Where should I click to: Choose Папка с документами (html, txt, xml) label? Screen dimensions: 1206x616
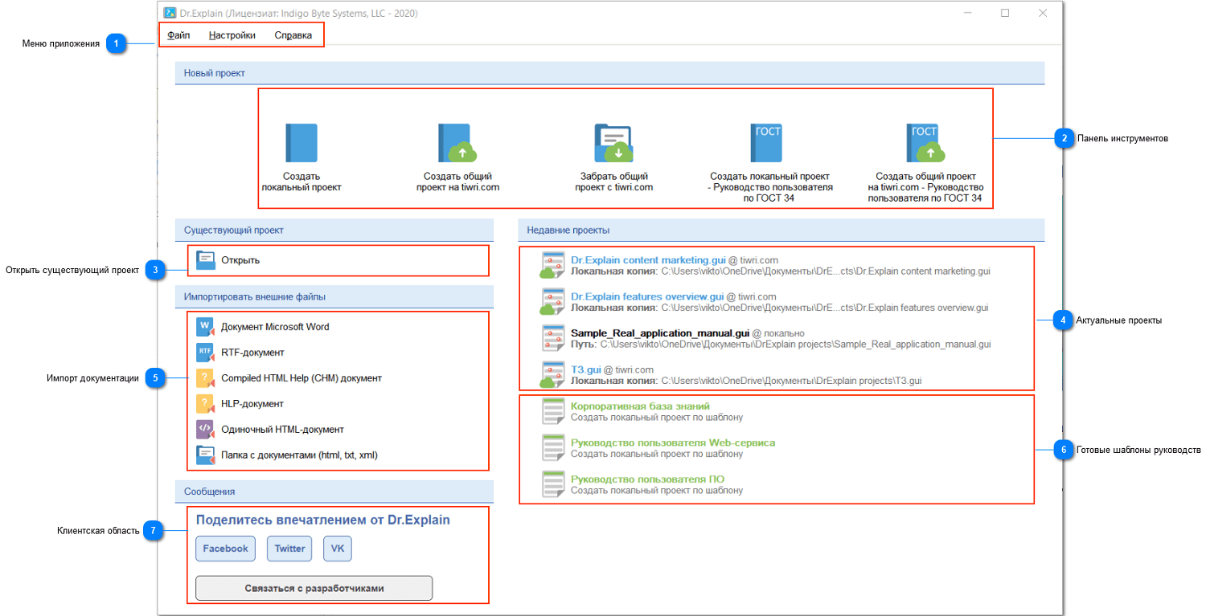tap(299, 455)
